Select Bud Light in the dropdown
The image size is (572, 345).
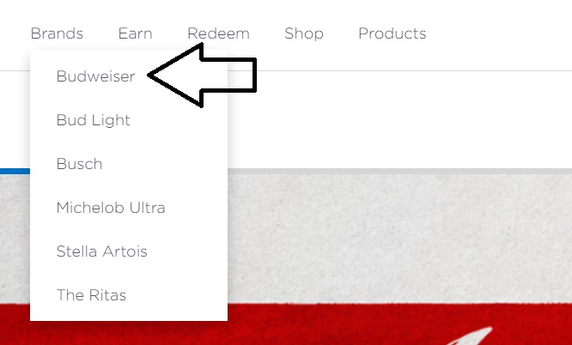tap(94, 120)
